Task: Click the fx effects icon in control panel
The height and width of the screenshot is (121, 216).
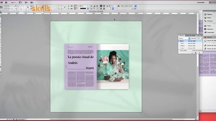Action: pyautogui.click(x=97, y=6)
